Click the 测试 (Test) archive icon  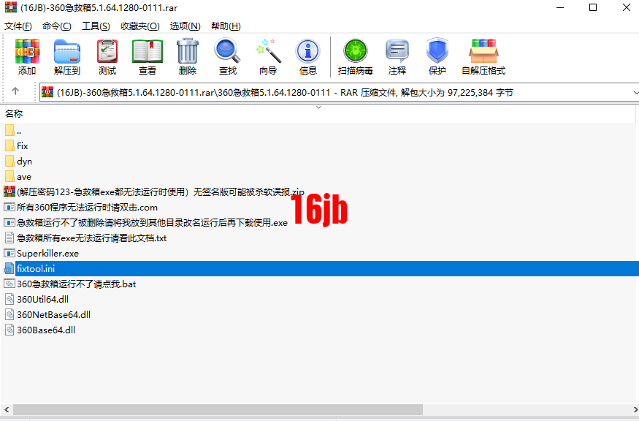point(107,56)
